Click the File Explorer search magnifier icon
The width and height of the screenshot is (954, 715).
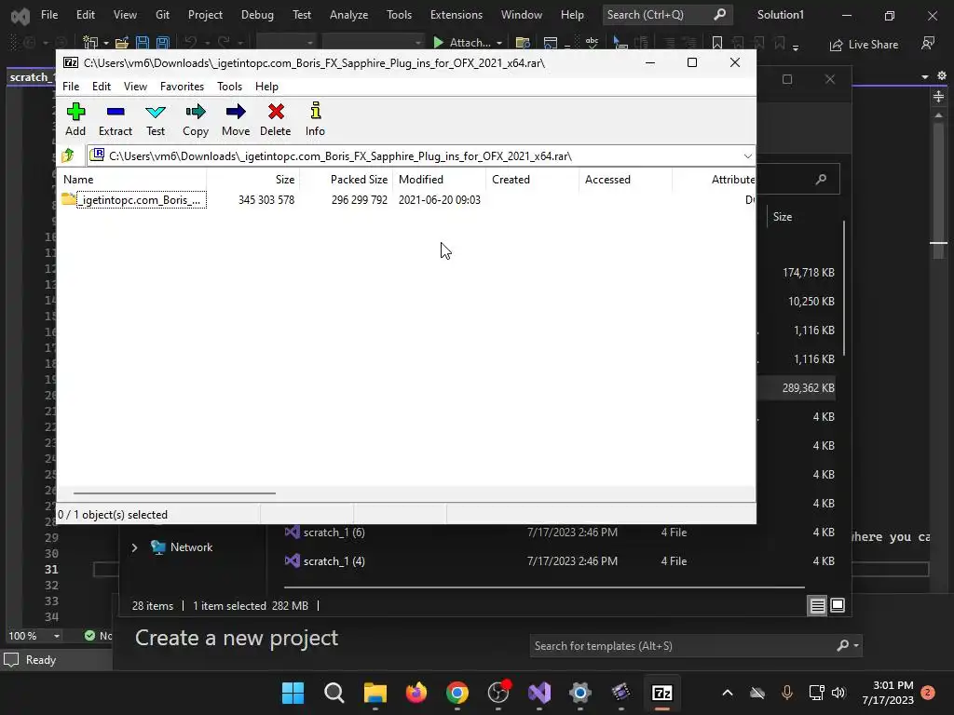(822, 179)
